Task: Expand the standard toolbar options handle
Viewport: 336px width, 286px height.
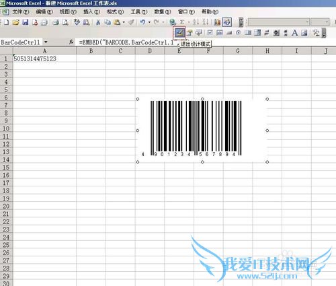Action: click(241, 22)
